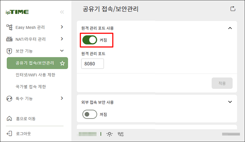Click the Easy Mesh 관리 tree icon
This screenshot has height=142, width=245.
(x=9, y=27)
